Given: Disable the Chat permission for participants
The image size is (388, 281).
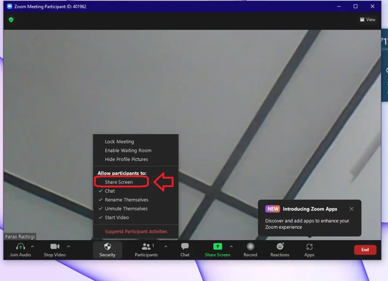Looking at the screenshot, I should (110, 191).
